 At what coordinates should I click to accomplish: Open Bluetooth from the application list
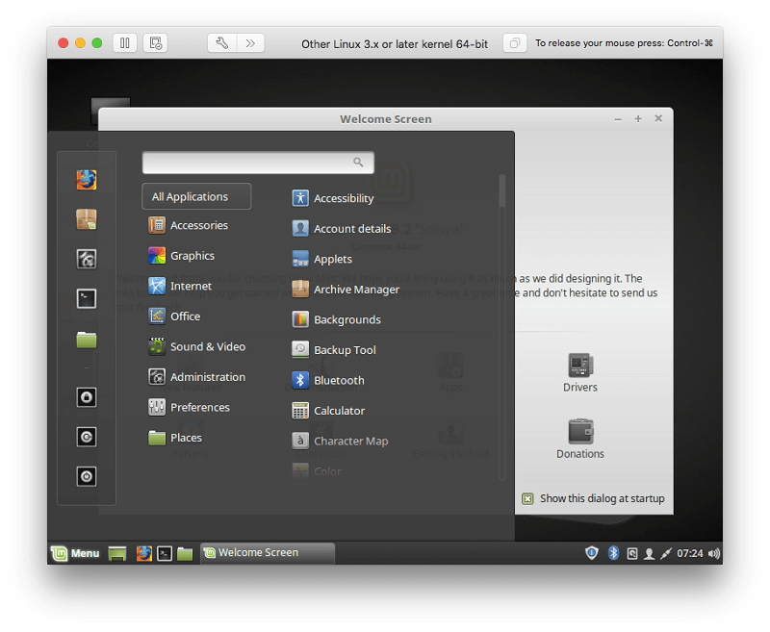point(328,380)
